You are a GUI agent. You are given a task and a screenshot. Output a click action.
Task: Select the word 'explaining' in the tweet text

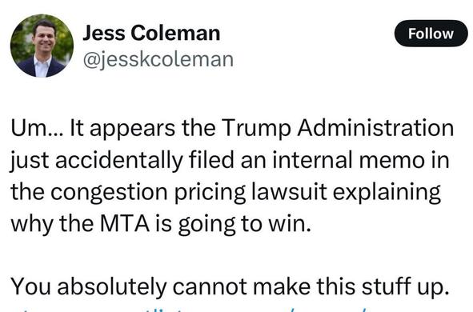coord(387,192)
